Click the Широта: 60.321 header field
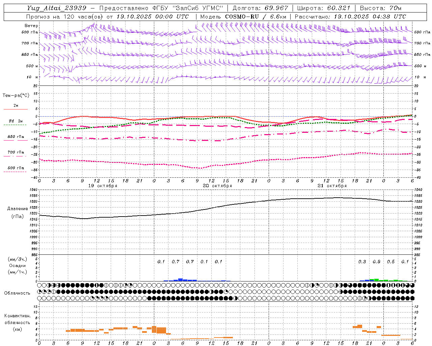Image resolution: width=432 pixels, height=346 pixels. tap(324, 8)
